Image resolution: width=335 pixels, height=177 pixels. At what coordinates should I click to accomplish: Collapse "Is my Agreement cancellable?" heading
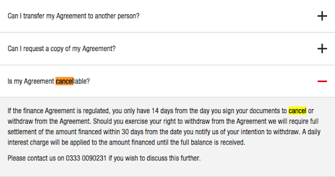coord(49,81)
